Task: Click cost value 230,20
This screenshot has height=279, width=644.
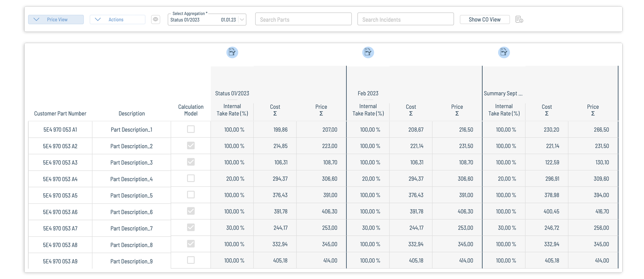Action: click(x=552, y=130)
